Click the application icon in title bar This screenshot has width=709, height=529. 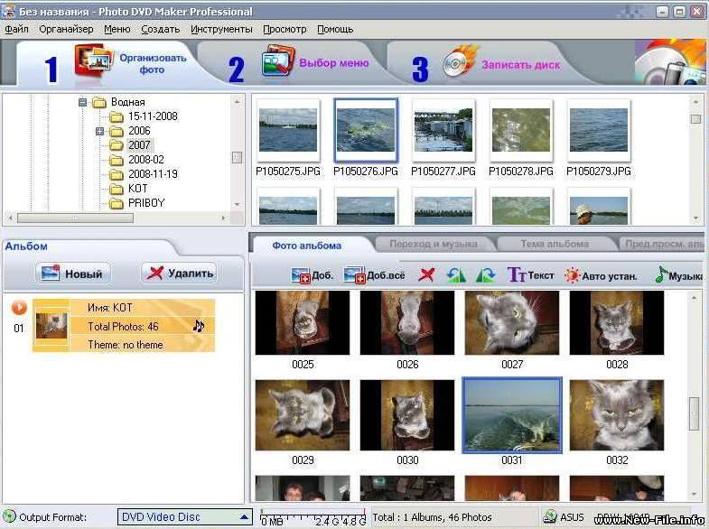tap(8, 11)
